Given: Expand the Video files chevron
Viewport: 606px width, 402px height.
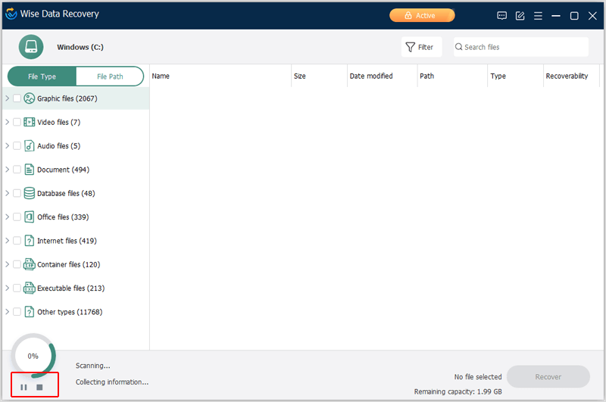Looking at the screenshot, I should click(x=7, y=122).
